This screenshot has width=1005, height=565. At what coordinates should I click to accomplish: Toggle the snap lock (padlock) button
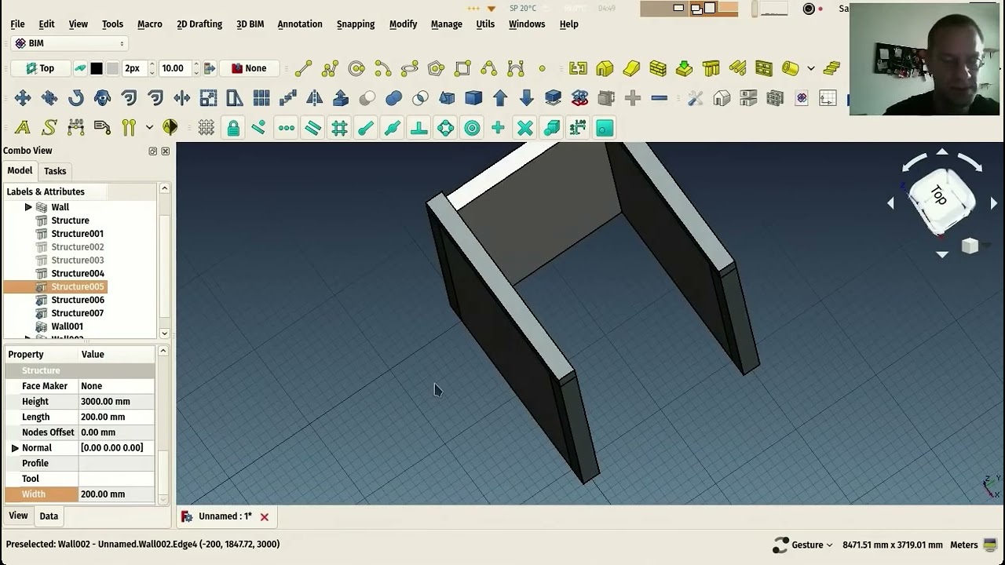point(233,128)
